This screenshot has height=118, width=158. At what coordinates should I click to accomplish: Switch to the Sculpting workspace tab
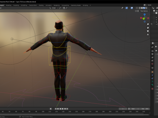16,5
